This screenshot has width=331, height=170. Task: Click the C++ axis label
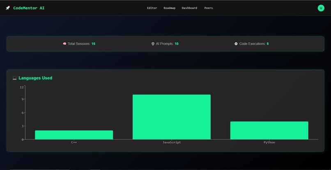74,142
